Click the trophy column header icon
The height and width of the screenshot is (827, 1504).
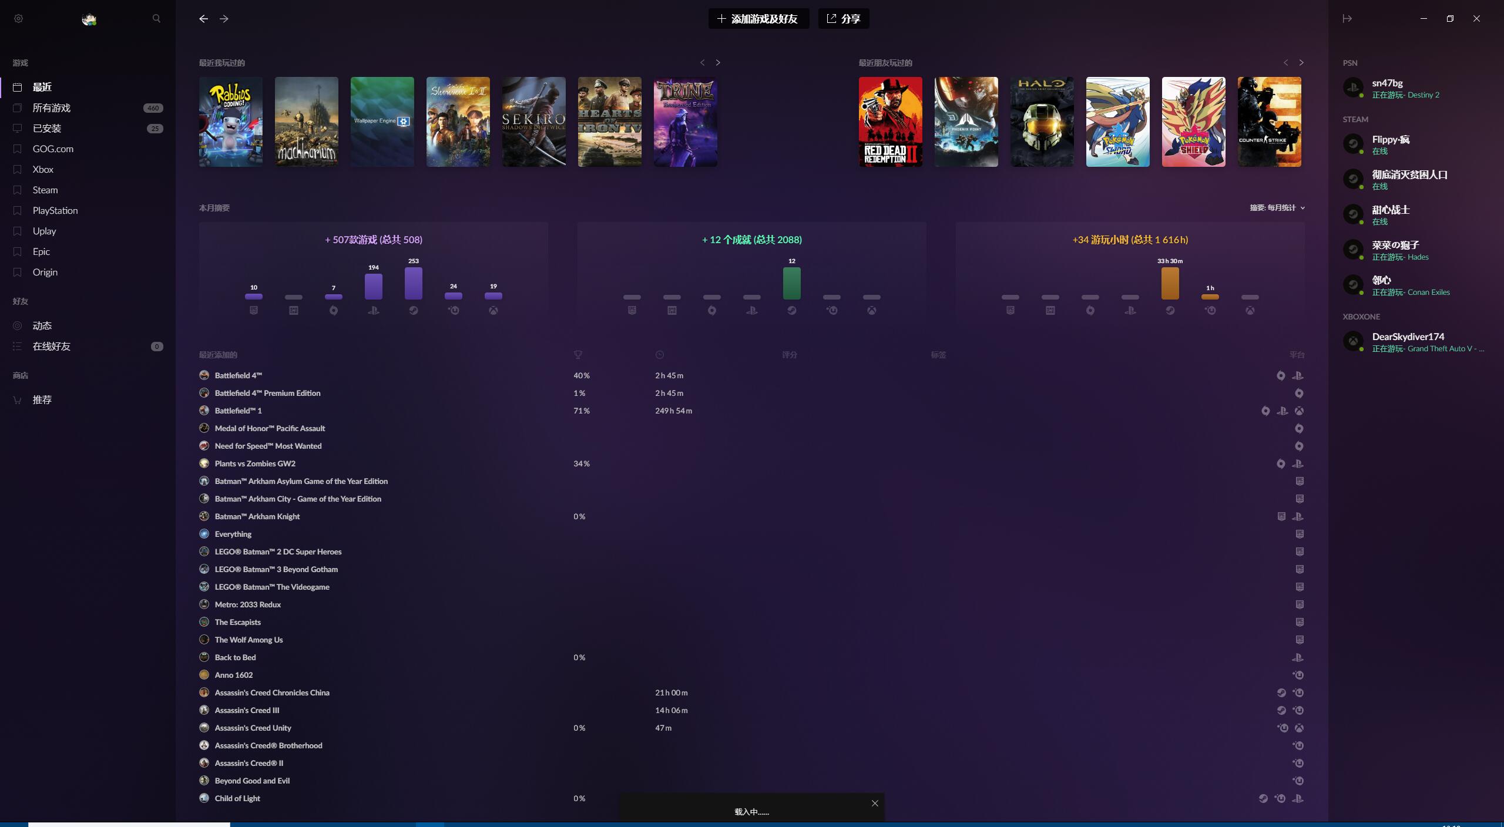[578, 355]
